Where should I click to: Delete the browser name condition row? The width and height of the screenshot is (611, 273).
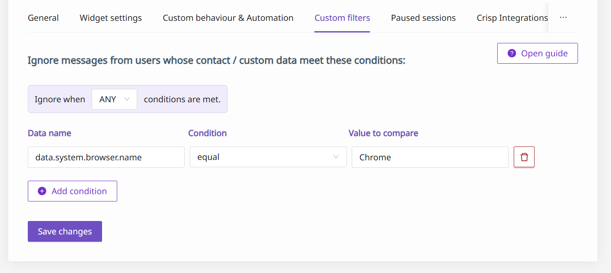coord(524,157)
